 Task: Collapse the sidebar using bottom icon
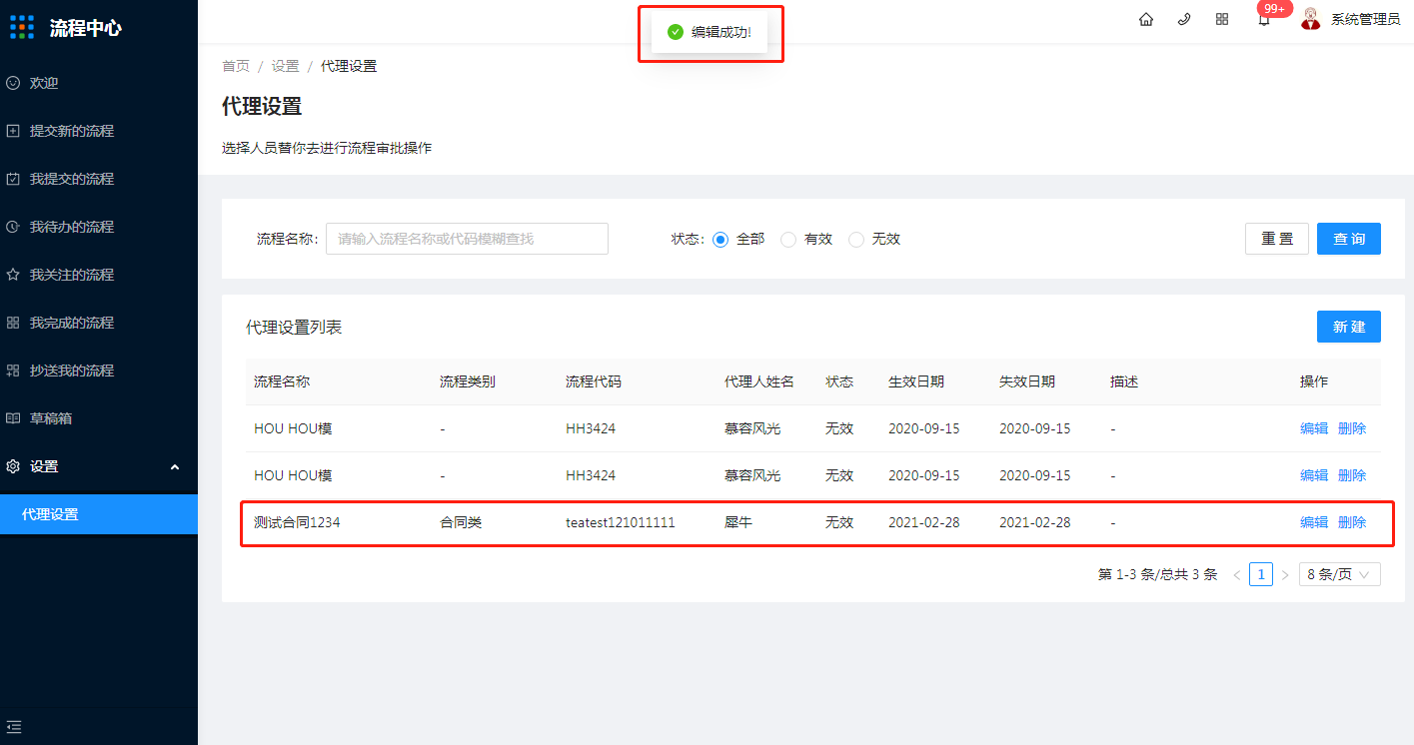tap(14, 726)
